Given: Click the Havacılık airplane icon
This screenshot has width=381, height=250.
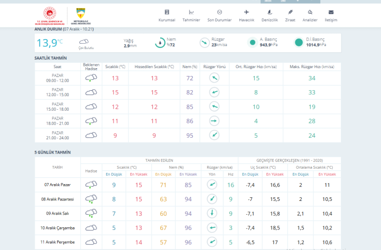Looking at the screenshot, I should tap(246, 12).
